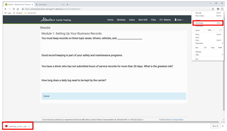Image resolution: width=227 pixels, height=131 pixels.
Task: Choose Exit in the Chrome menu
Action: tap(208, 59)
